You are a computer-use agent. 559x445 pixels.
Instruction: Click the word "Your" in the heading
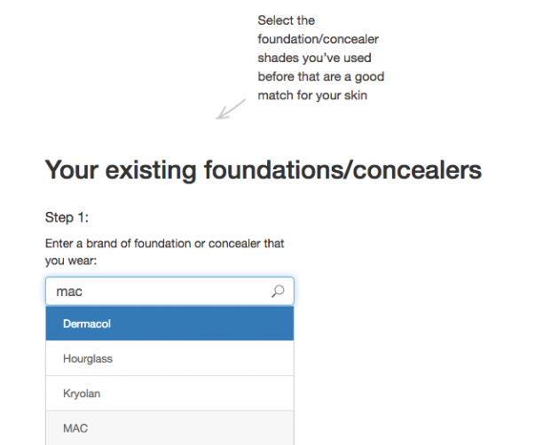click(72, 170)
